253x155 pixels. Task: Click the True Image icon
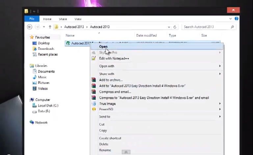[x=94, y=103]
